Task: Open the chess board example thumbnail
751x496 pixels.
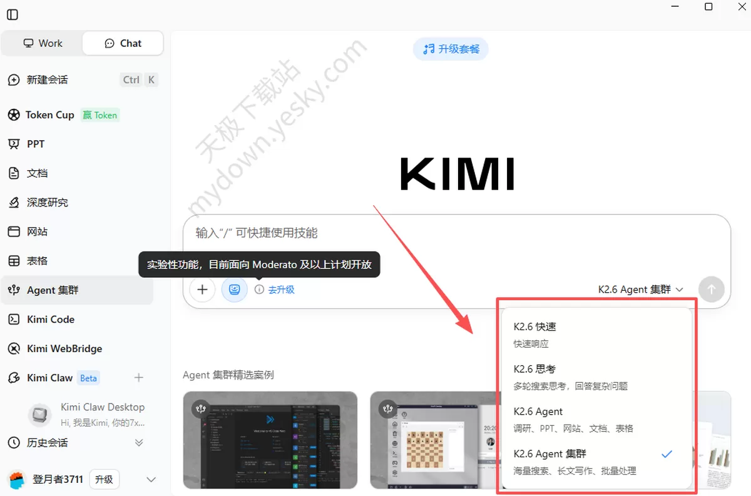Action: click(436, 440)
